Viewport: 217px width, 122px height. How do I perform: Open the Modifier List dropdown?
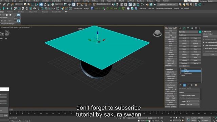coord(190,35)
